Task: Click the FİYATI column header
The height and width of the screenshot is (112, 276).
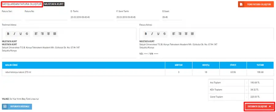Action: (233, 65)
